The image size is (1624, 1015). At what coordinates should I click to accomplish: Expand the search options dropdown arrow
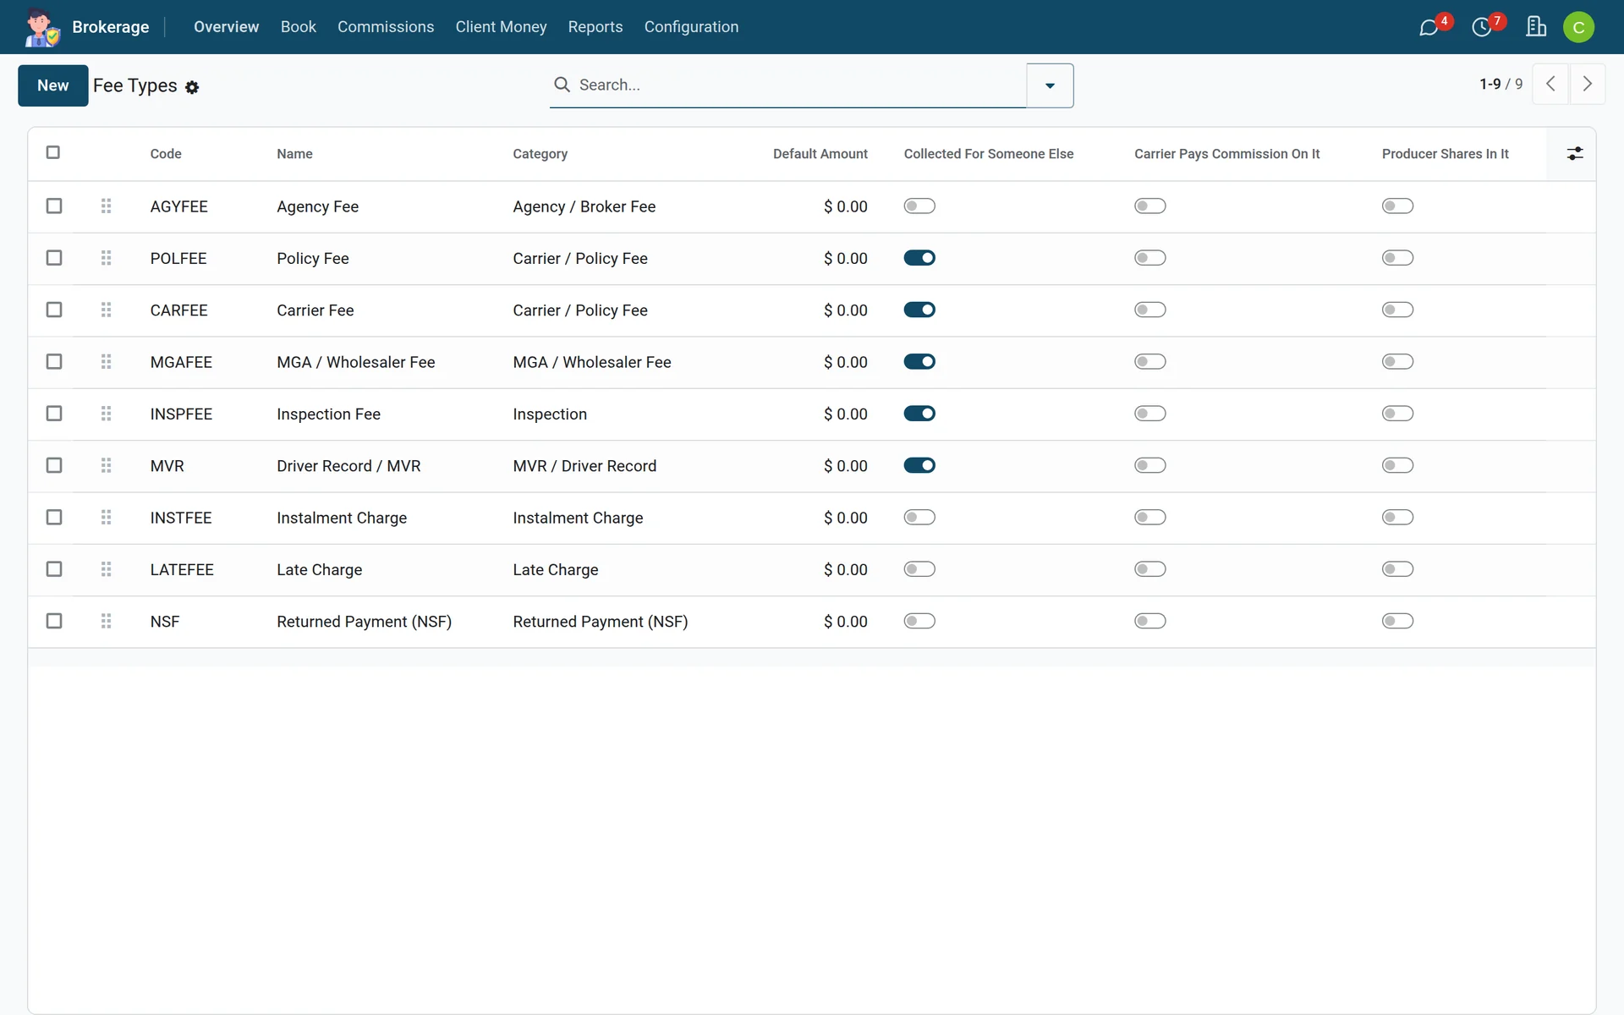1050,85
